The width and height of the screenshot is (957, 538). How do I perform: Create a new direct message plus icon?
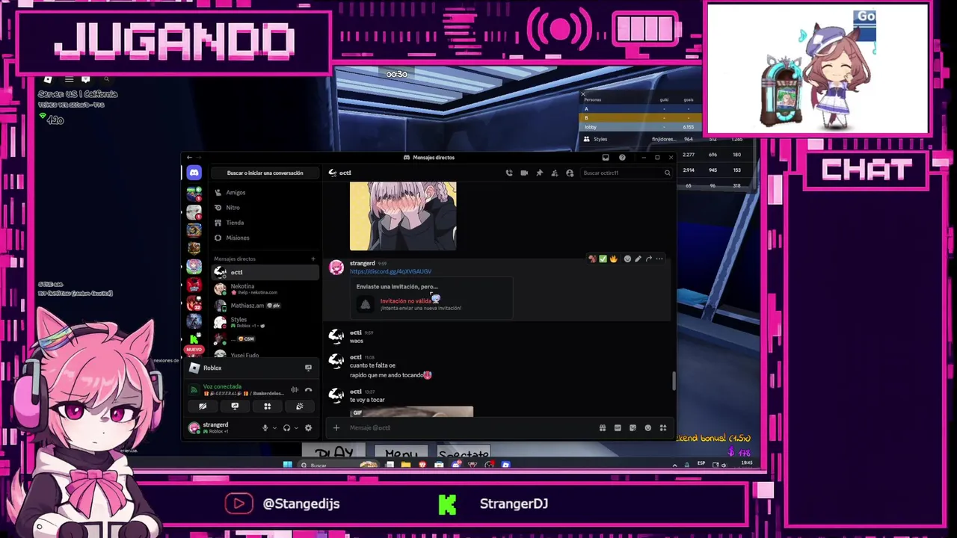313,259
